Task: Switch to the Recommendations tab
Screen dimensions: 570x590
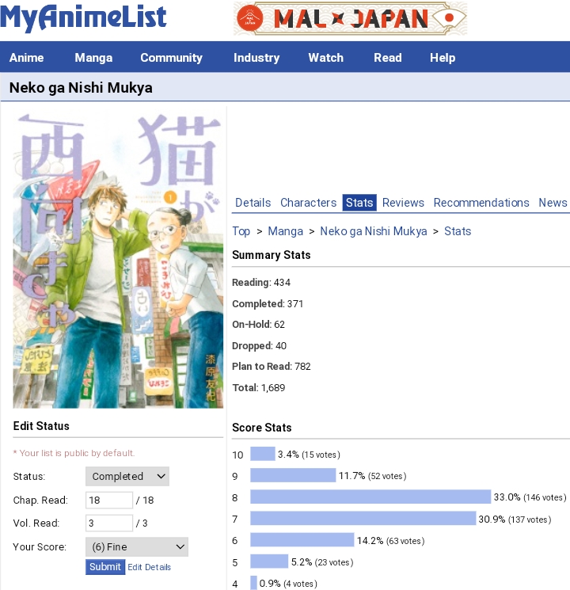Action: pyautogui.click(x=481, y=203)
